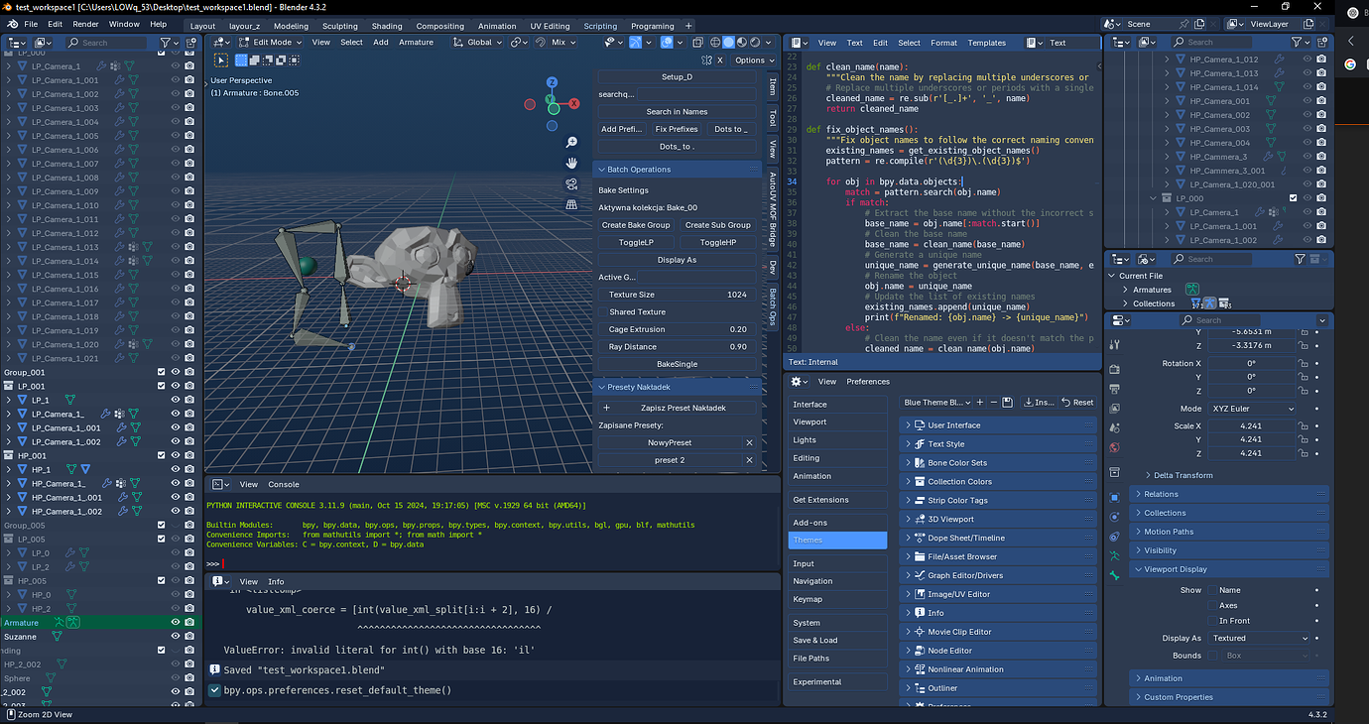Select material preview shading icon
This screenshot has height=724, width=1369.
click(742, 43)
